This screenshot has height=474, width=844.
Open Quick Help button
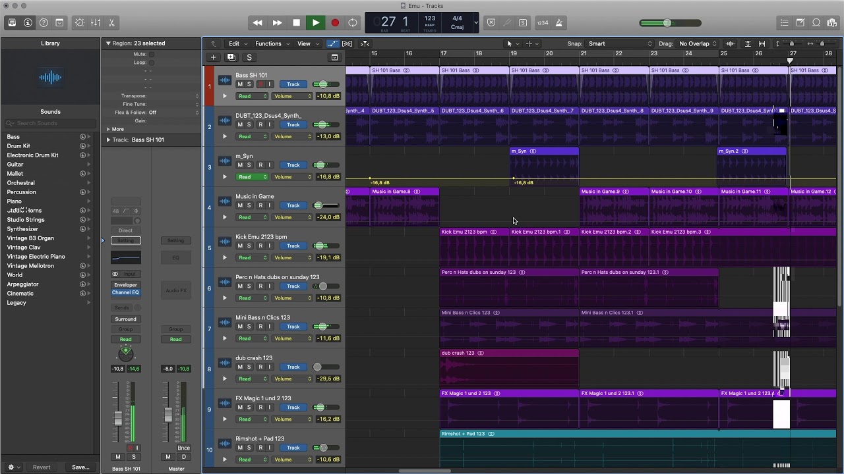pyautogui.click(x=44, y=23)
